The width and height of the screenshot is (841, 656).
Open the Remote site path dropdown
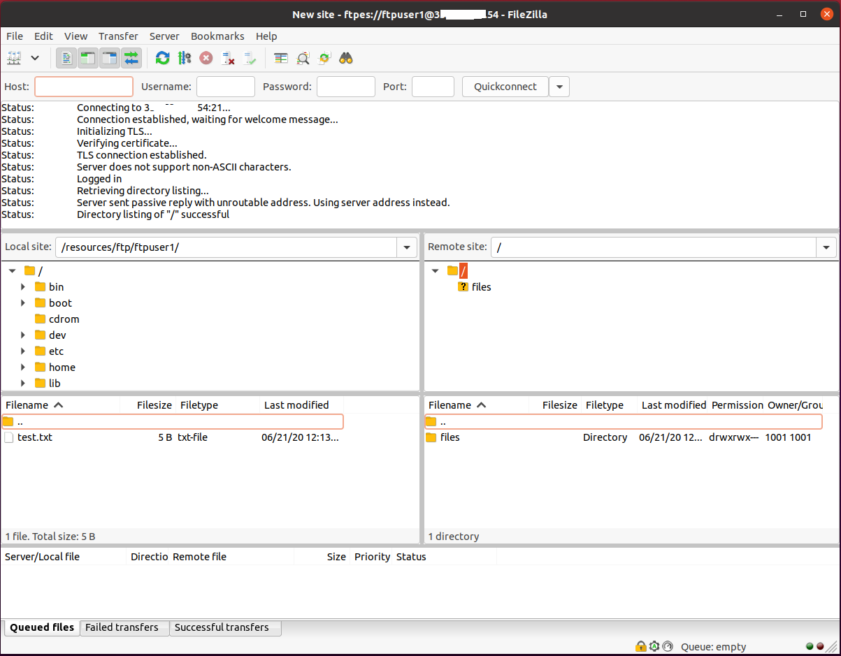pos(826,247)
